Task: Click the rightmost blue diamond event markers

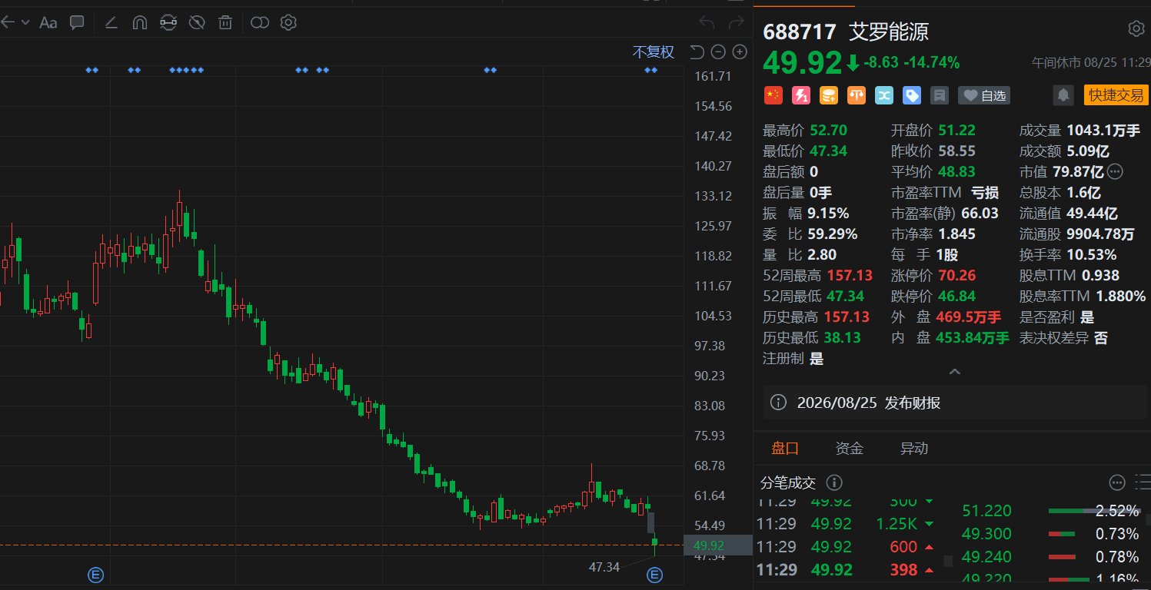Action: pos(651,70)
